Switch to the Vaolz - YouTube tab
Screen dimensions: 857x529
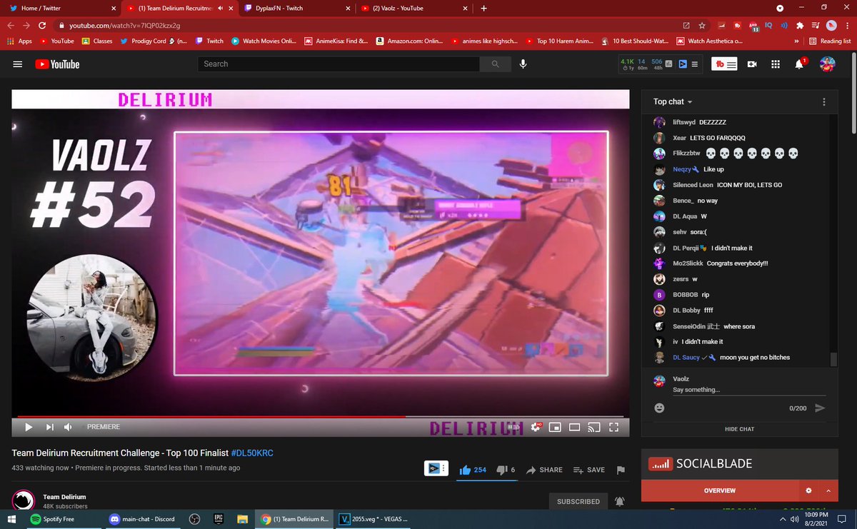[414, 9]
